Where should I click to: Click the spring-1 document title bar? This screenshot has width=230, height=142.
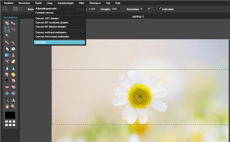pyautogui.click(x=138, y=16)
